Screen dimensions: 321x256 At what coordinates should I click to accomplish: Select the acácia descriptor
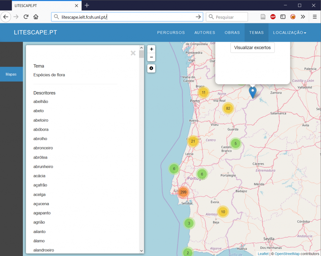click(39, 176)
